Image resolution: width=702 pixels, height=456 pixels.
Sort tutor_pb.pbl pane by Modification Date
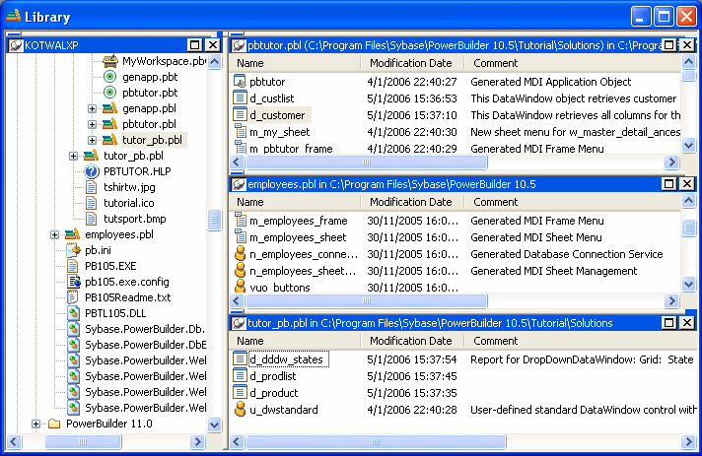(x=412, y=341)
